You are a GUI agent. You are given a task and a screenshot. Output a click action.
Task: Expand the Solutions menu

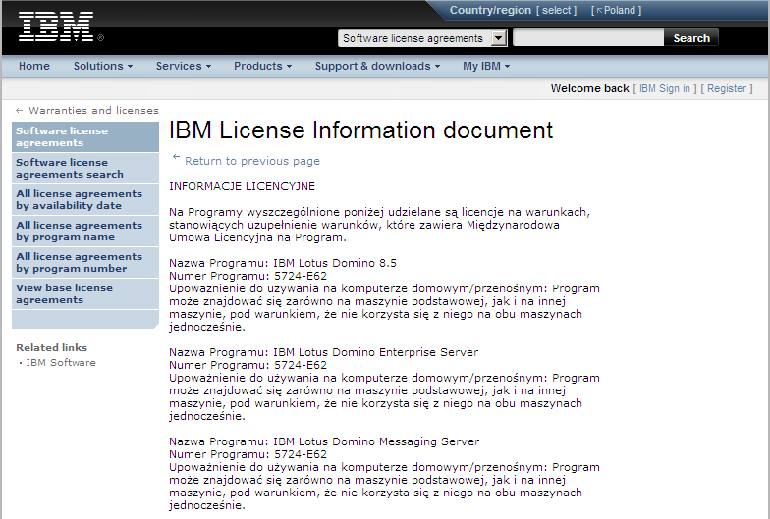point(103,66)
